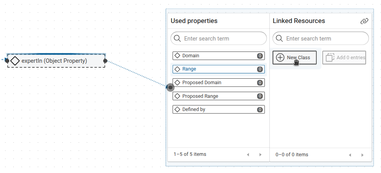
Task: Focus the Linked Resources search field
Action: click(x=325, y=39)
